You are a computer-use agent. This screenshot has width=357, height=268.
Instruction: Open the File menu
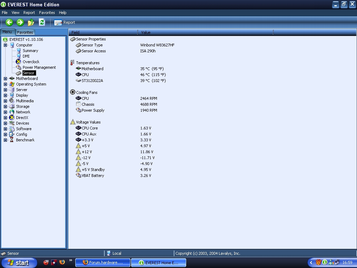(x=5, y=13)
